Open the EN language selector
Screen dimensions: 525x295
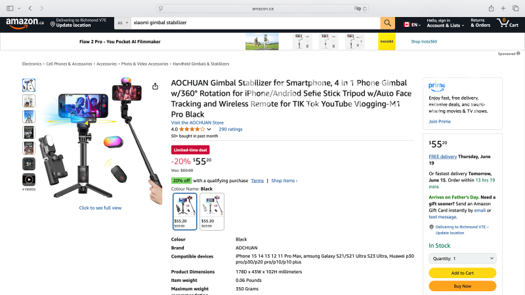[411, 23]
